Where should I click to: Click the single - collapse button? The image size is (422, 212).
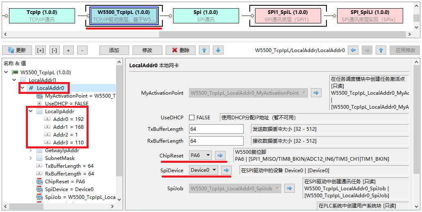click(x=82, y=50)
